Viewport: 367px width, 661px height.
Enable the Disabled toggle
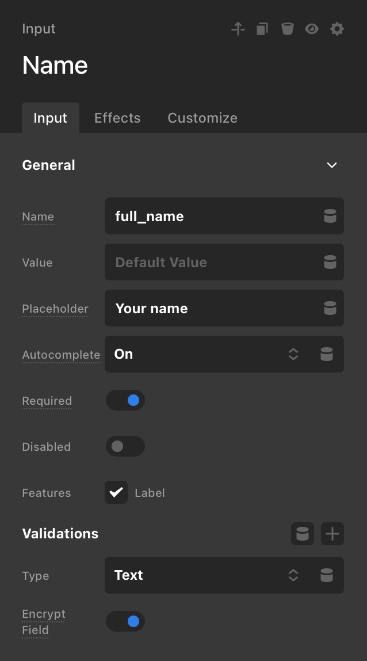coord(125,446)
